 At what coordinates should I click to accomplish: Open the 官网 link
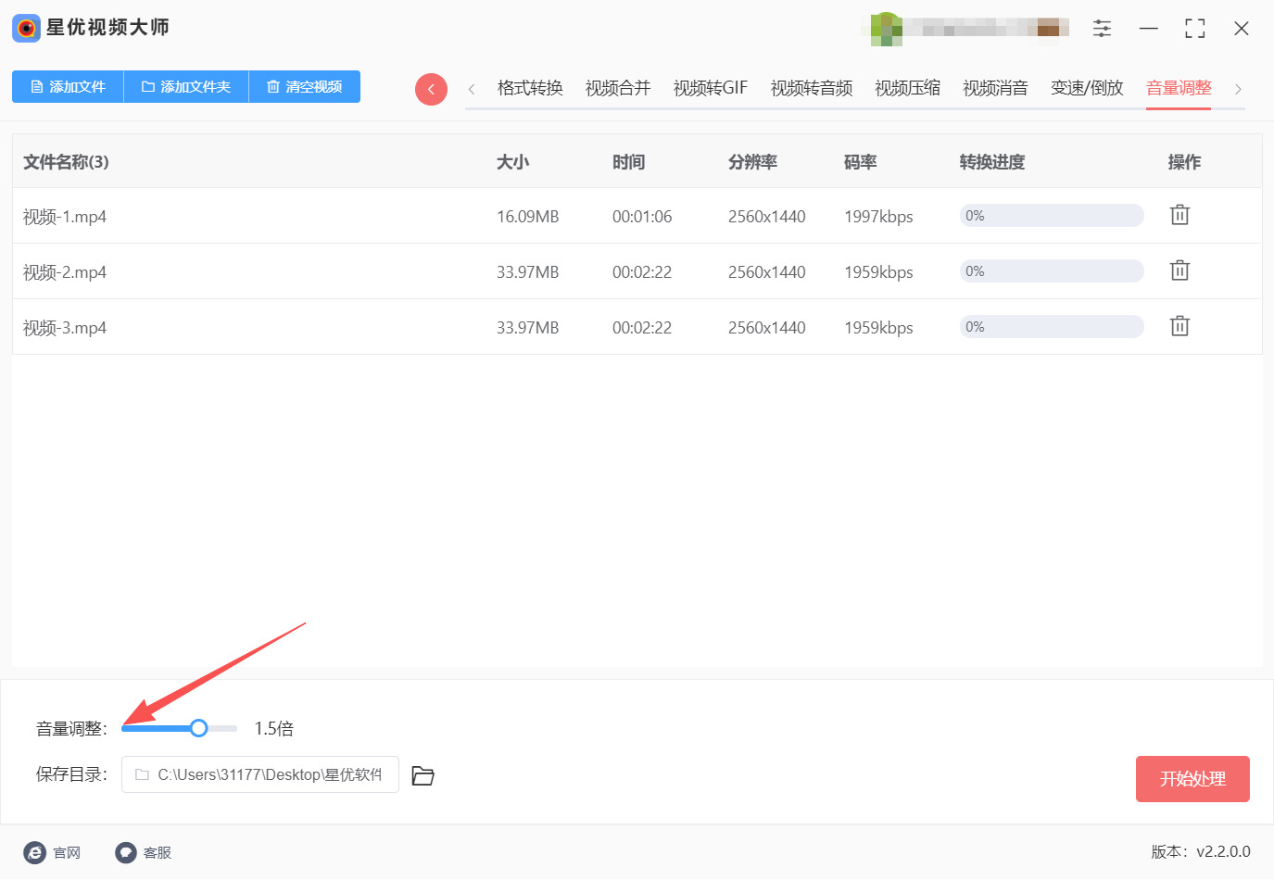pyautogui.click(x=53, y=852)
